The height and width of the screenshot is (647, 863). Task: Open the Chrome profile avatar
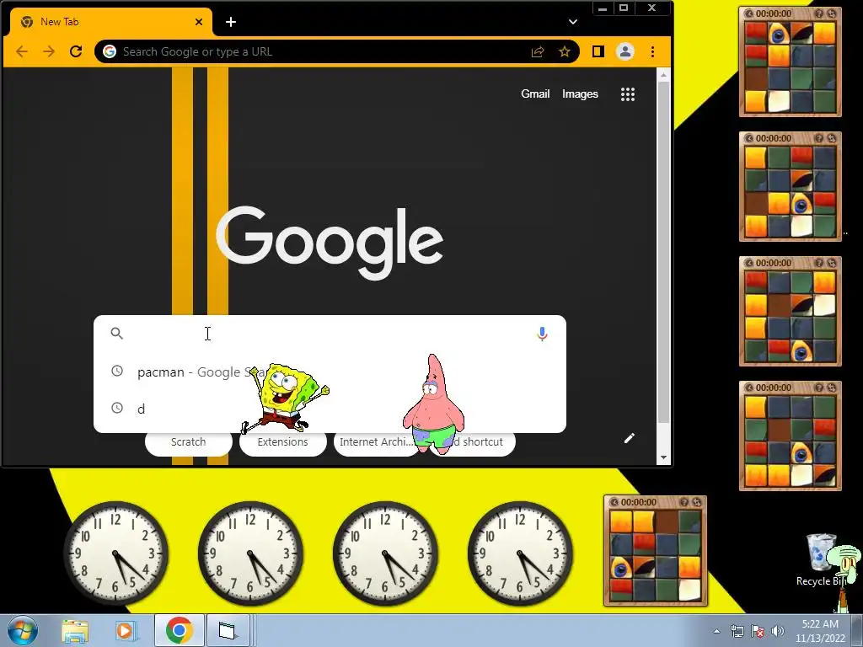pyautogui.click(x=625, y=51)
